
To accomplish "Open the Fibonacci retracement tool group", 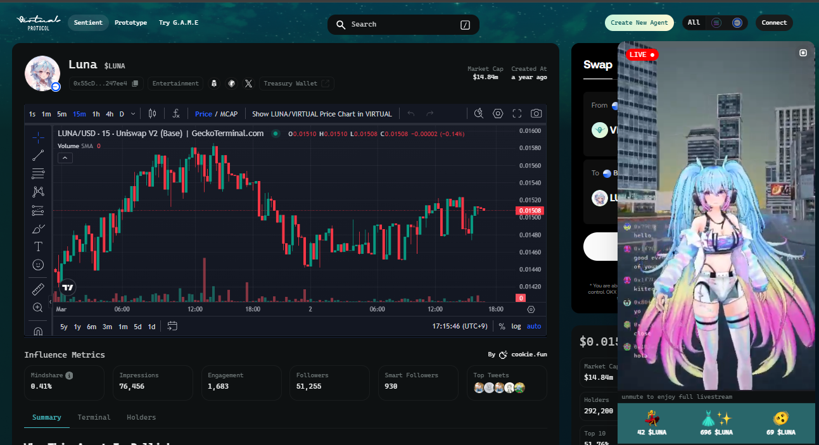I will [38, 173].
